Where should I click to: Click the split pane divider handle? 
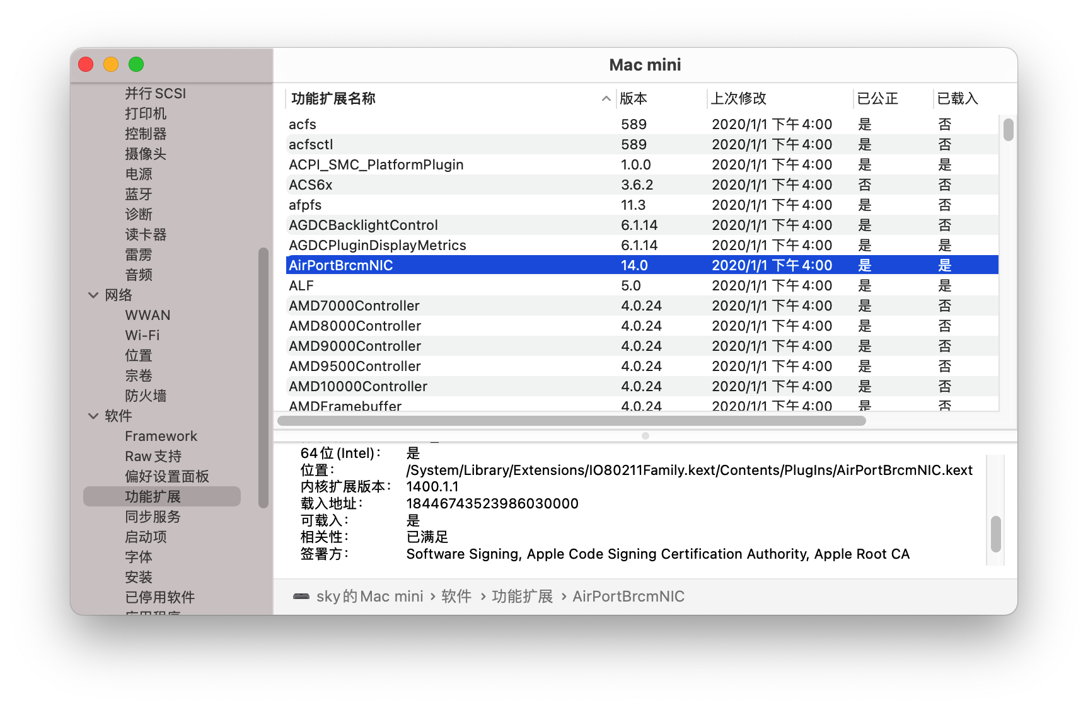pos(645,436)
